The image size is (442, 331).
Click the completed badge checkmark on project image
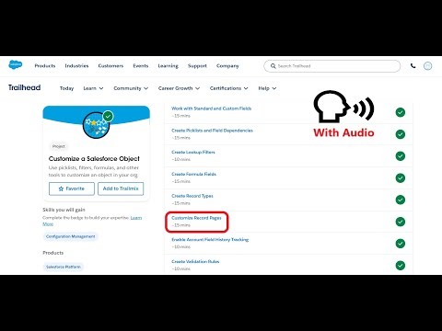click(x=108, y=116)
